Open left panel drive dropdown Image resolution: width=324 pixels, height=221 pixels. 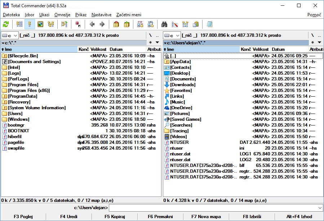pos(9,35)
